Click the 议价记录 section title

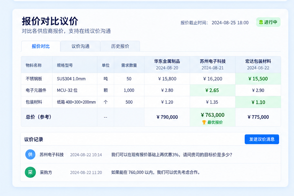coord(34,140)
